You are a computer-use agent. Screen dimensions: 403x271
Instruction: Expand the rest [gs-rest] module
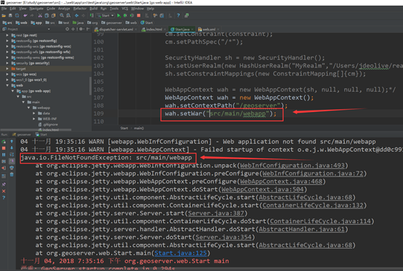click(x=7, y=35)
